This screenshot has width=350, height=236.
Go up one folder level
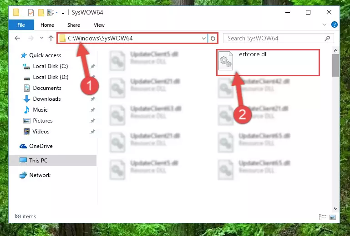(x=51, y=38)
